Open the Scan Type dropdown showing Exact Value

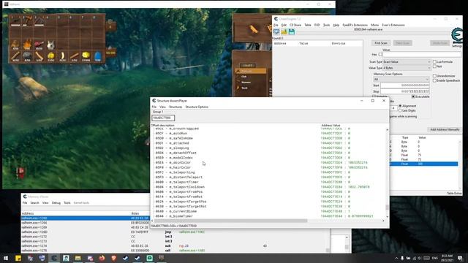pyautogui.click(x=407, y=61)
